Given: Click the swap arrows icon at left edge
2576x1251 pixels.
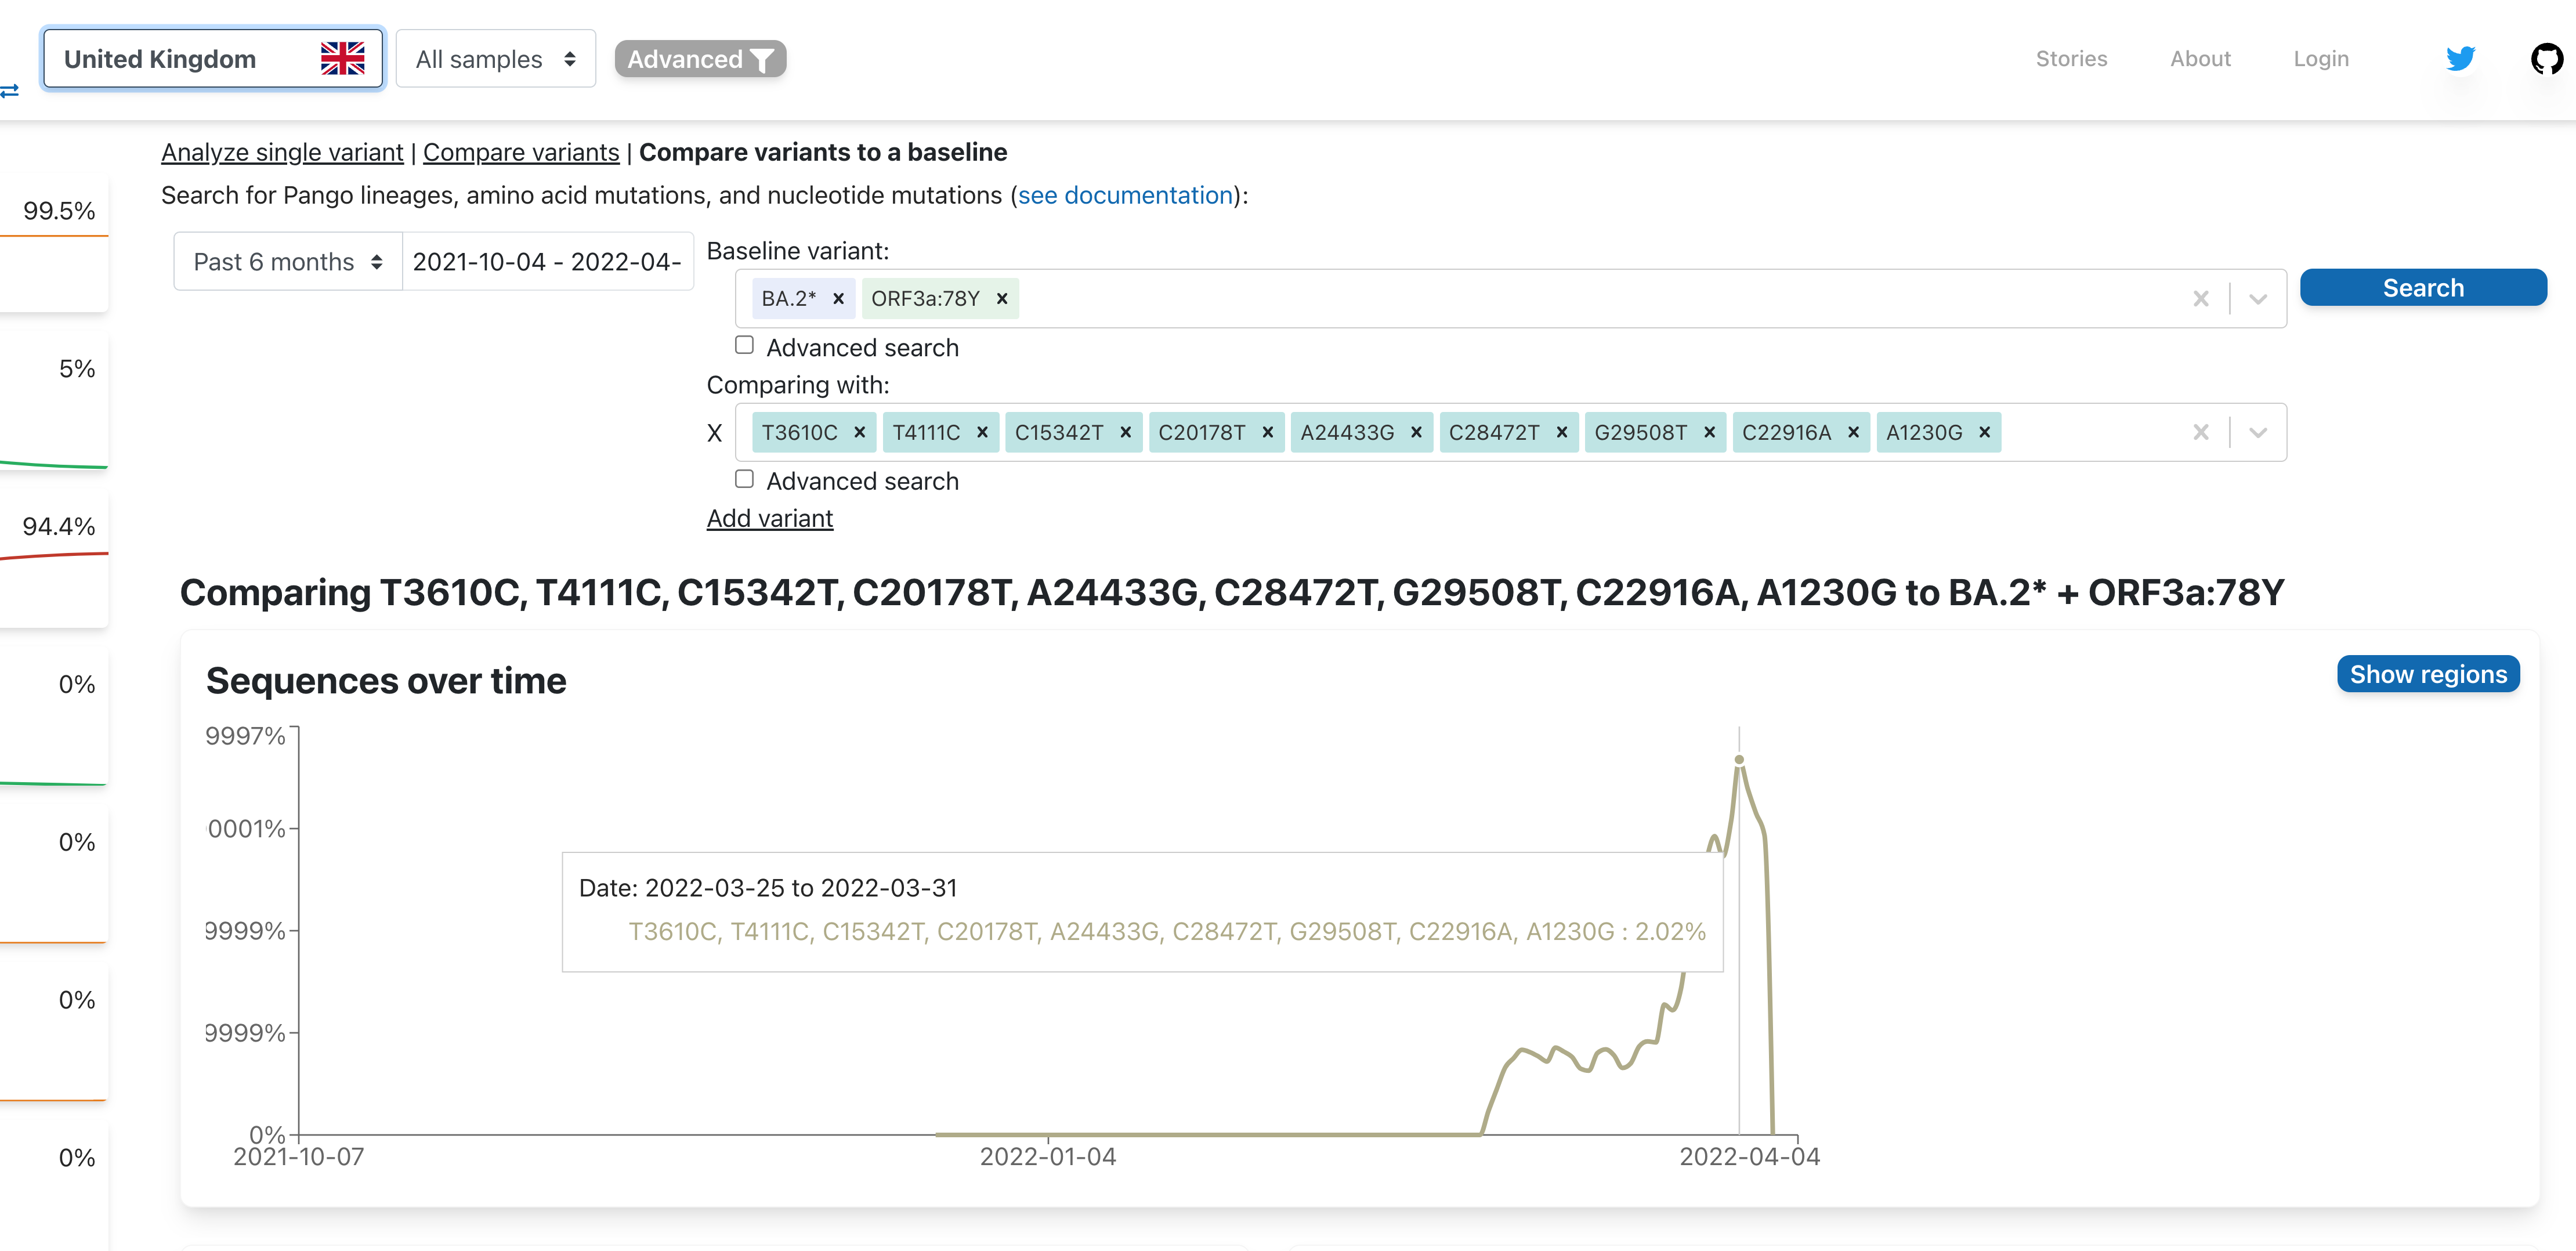Looking at the screenshot, I should [10, 92].
